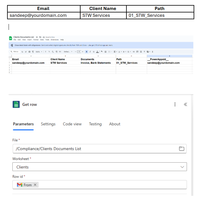Star the Clients Documents List file
The height and width of the screenshot is (205, 204).
[37, 37]
